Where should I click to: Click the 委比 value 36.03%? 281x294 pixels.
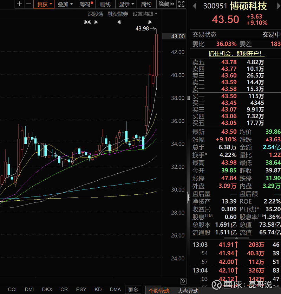coord(226,44)
